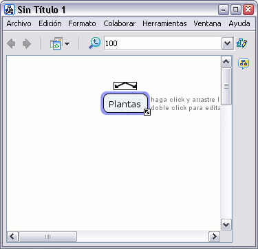Click the link arrows above Plantas

tap(125, 86)
